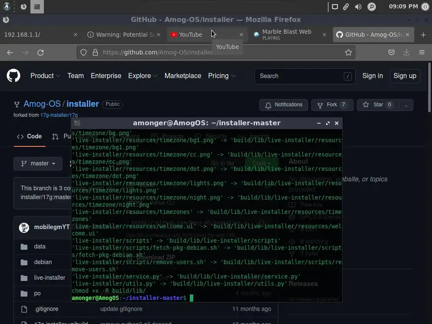Click the GitHub search input field
The width and height of the screenshot is (432, 324).
[305, 76]
